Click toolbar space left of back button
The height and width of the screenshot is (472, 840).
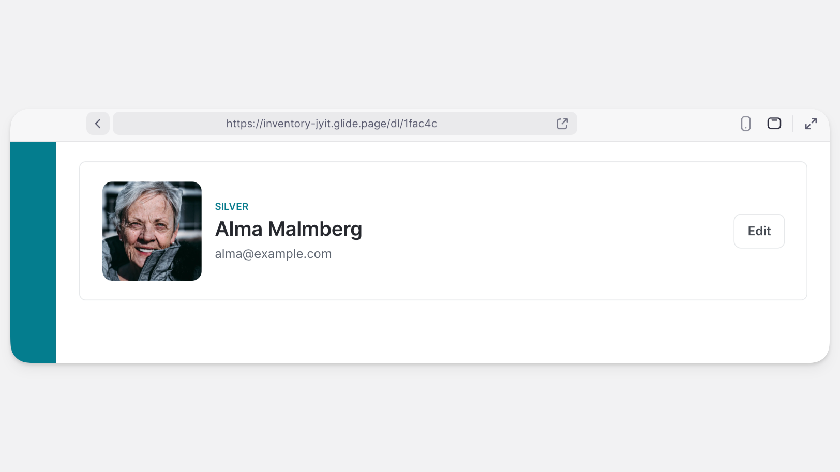tap(49, 125)
